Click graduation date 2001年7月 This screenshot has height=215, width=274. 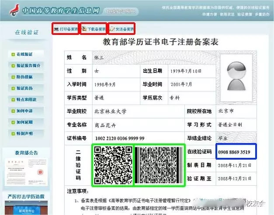181,85
